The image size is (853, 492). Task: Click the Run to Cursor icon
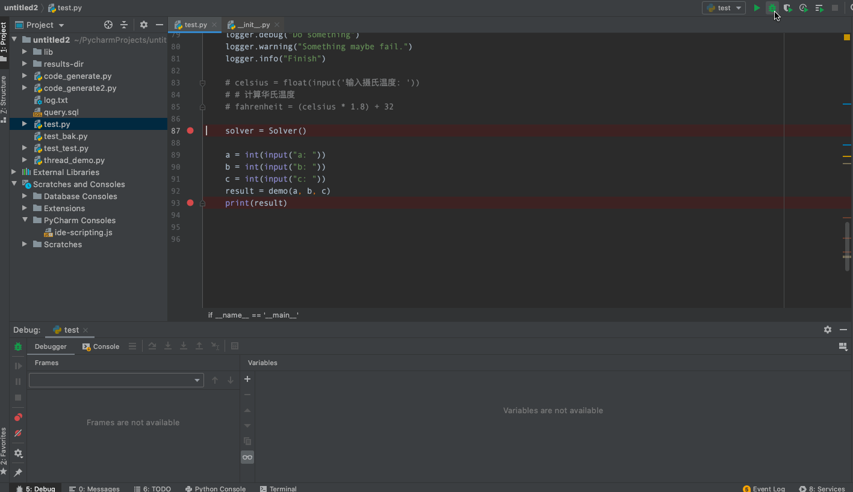(215, 346)
